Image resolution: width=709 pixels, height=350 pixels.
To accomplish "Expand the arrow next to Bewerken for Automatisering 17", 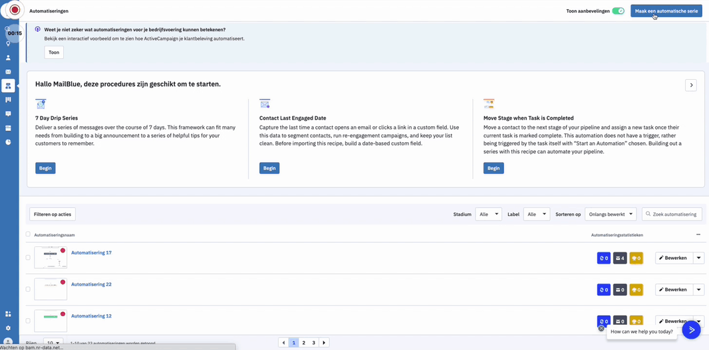I will coord(698,258).
